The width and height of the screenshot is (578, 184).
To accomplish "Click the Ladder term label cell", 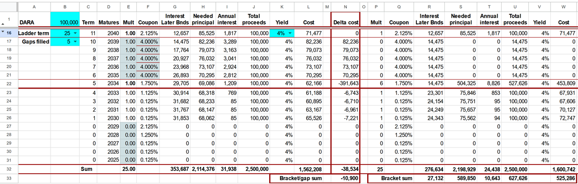I will point(34,33).
